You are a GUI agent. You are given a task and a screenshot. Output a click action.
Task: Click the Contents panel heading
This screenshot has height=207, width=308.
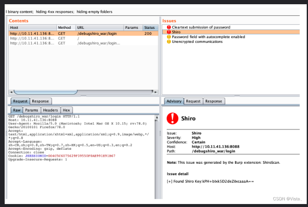click(19, 21)
